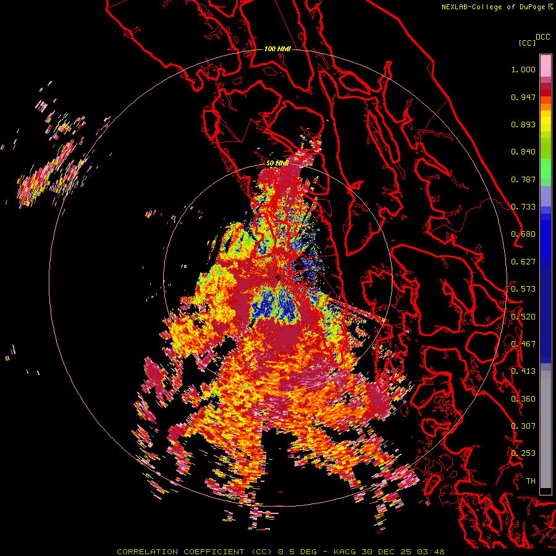Image resolution: width=556 pixels, height=556 pixels.
Task: Click the 50 NMI range ring label
Action: pyautogui.click(x=277, y=164)
